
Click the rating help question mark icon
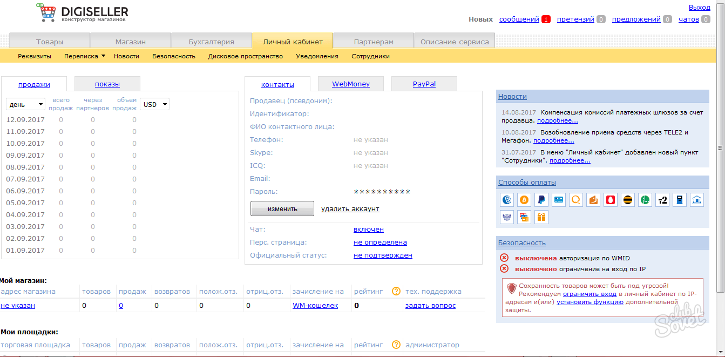coord(396,291)
